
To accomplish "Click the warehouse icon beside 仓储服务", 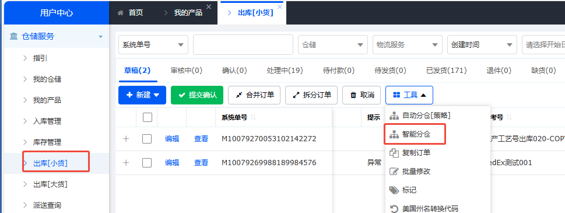I will pos(13,36).
